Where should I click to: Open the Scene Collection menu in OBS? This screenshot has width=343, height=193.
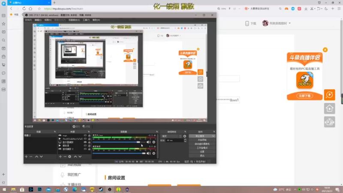click(x=74, y=20)
